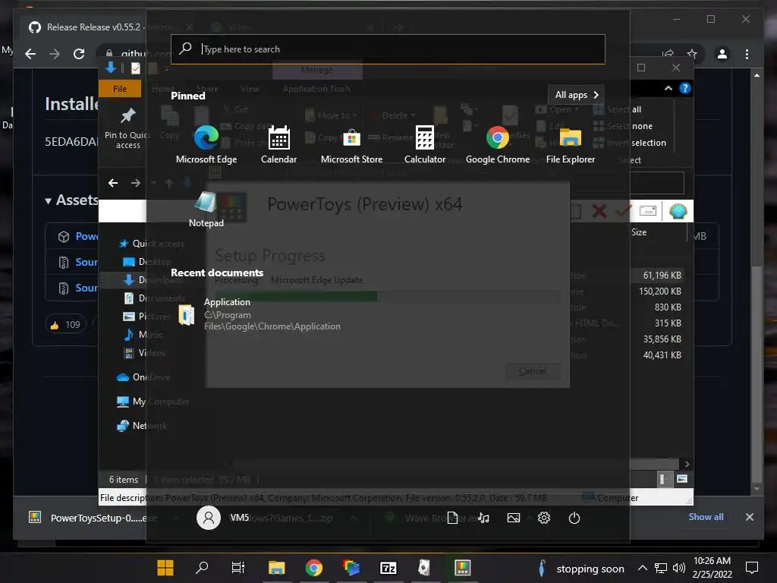Click the File Explorer help icon
The width and height of the screenshot is (777, 583).
[x=685, y=88]
